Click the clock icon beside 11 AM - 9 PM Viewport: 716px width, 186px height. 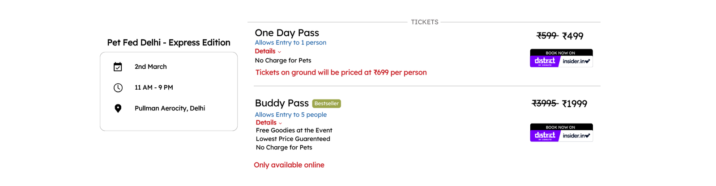[118, 88]
